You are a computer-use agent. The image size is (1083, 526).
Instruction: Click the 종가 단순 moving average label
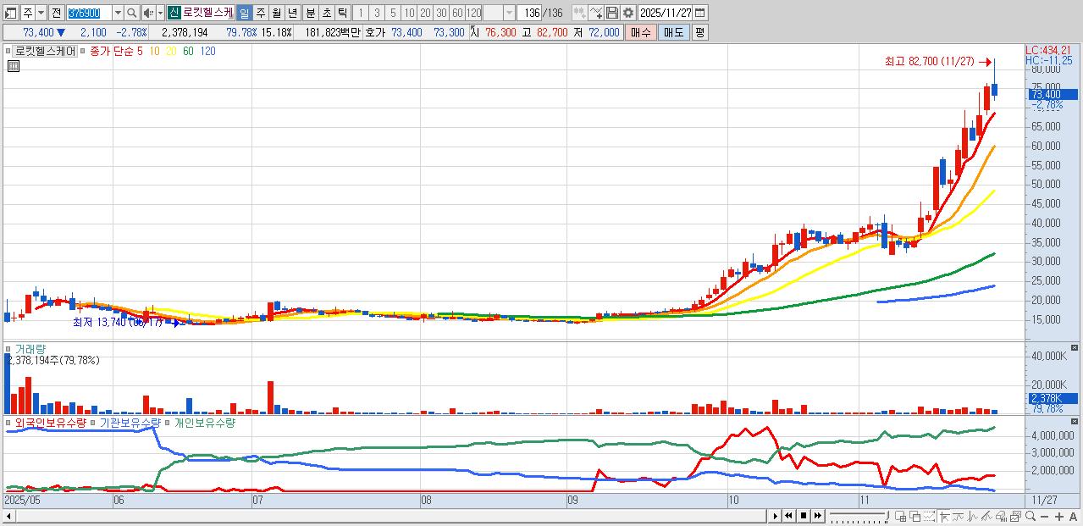[111, 51]
